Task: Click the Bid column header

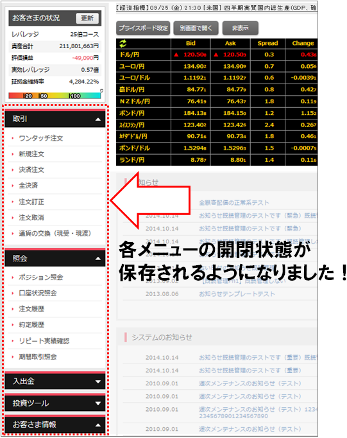Action: pyautogui.click(x=190, y=43)
